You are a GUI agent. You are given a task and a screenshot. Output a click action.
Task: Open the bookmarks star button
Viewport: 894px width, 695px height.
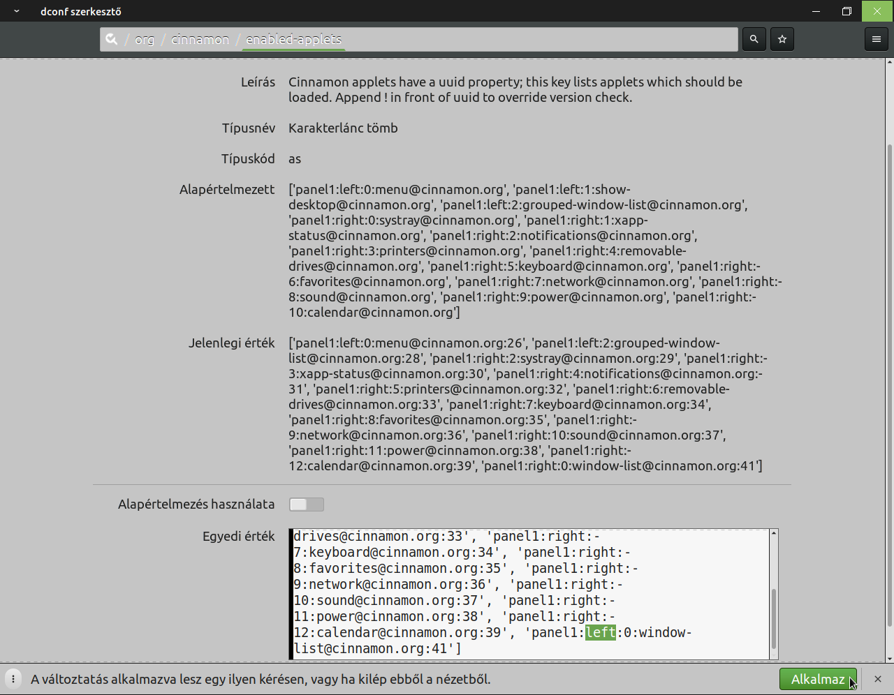click(782, 39)
